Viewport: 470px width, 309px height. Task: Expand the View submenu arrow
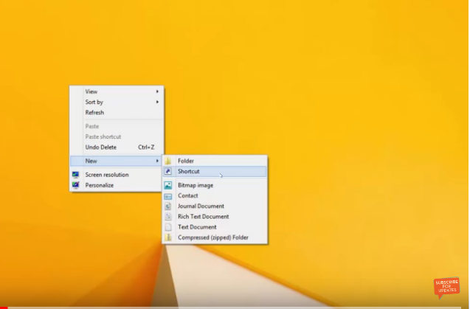[x=157, y=91]
